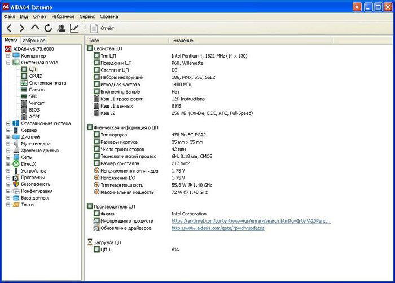
Task: Open the Избранное menu in menu bar
Action: [x=63, y=16]
